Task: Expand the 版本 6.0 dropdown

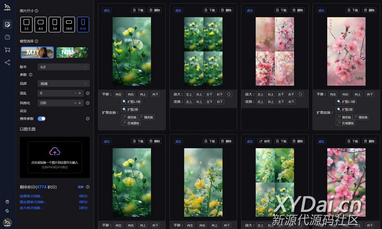Action: [63, 67]
